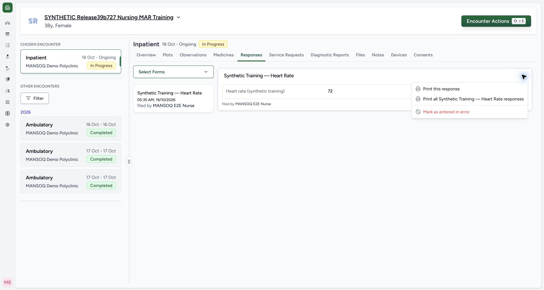Open the dollar billing sidebar icon

click(8, 113)
